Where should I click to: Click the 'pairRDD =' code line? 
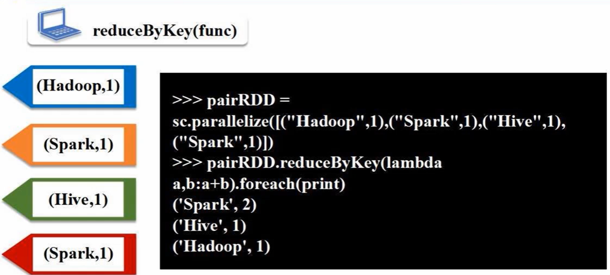click(231, 101)
